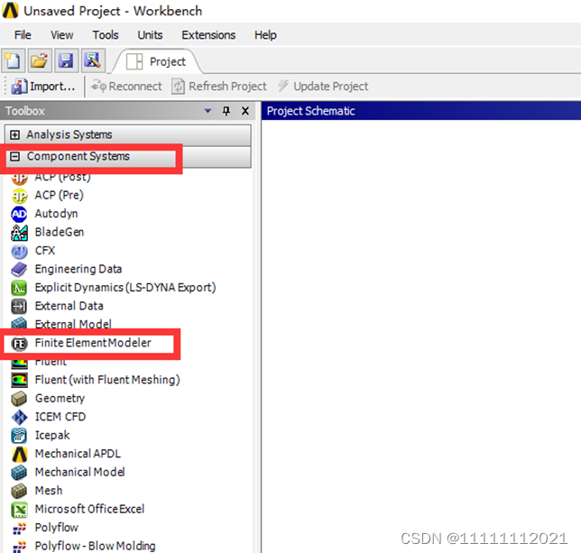581x553 pixels.
Task: Click the Autodyn label
Action: [x=56, y=214]
